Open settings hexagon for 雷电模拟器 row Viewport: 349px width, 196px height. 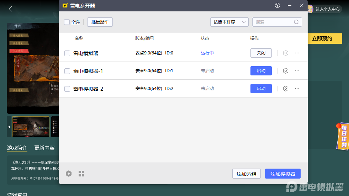(286, 53)
